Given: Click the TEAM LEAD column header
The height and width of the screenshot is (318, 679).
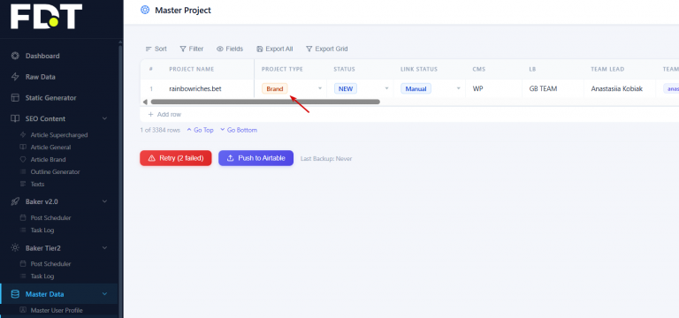Looking at the screenshot, I should click(607, 69).
